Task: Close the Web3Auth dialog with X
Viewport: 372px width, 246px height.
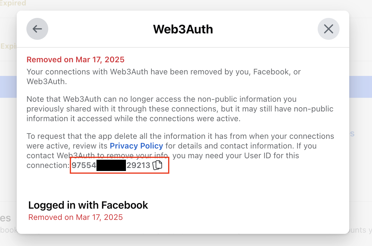Action: click(x=329, y=29)
